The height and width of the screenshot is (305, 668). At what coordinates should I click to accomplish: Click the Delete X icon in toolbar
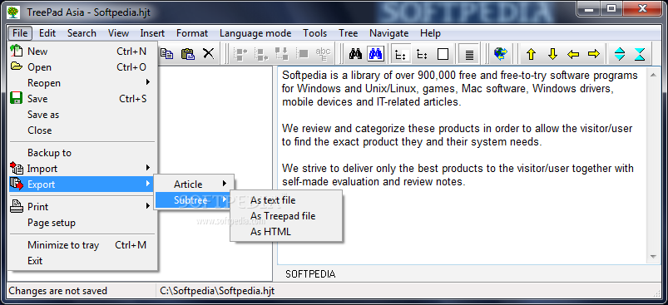tap(208, 54)
